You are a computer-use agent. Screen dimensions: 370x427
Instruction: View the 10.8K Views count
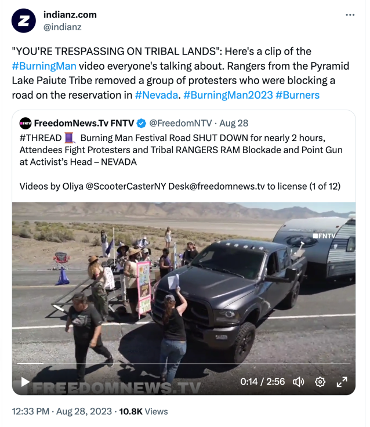pyautogui.click(x=143, y=411)
